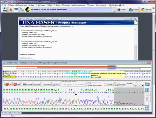
Task: Click the Save contig button
Action: [27, 84]
